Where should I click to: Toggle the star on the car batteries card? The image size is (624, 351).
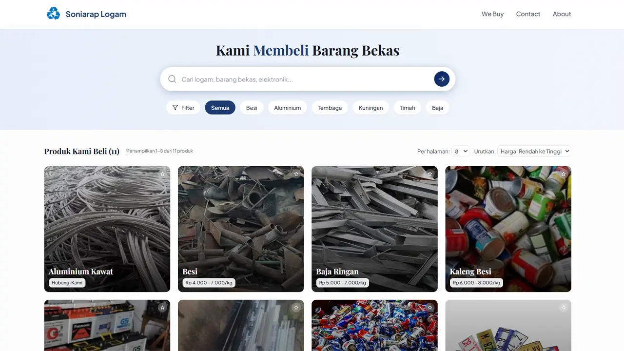click(x=162, y=308)
